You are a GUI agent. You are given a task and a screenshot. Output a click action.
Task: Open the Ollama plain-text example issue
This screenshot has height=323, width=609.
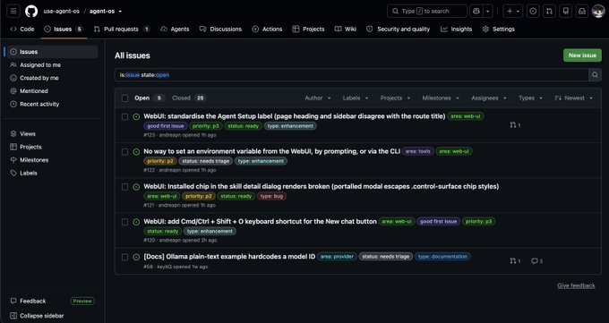[x=229, y=256]
